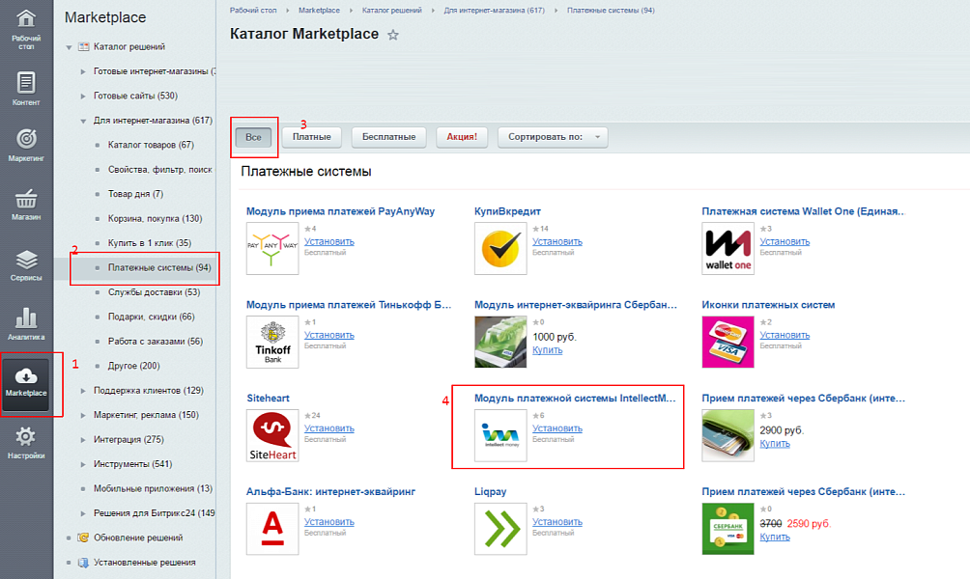
Task: Click the Акция! filter button
Action: pos(462,137)
